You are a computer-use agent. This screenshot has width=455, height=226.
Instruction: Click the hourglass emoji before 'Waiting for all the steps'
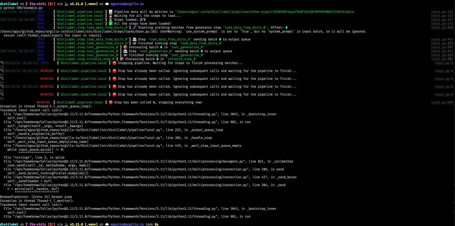coord(111,16)
